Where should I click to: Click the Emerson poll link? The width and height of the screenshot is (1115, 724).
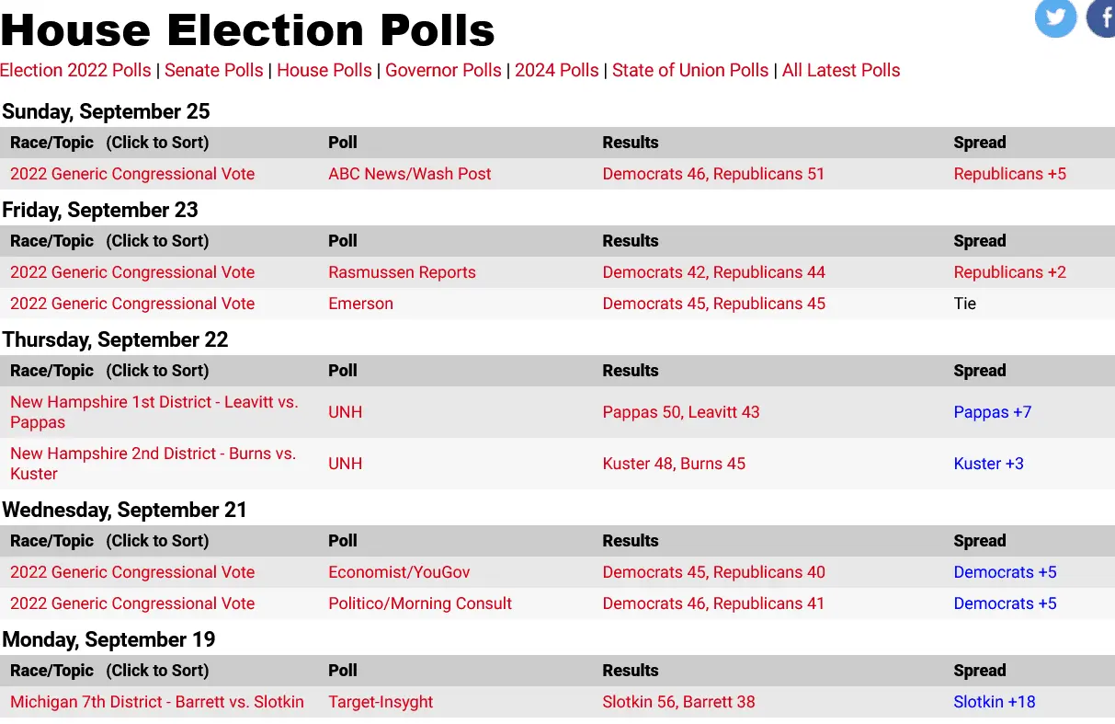[360, 304]
